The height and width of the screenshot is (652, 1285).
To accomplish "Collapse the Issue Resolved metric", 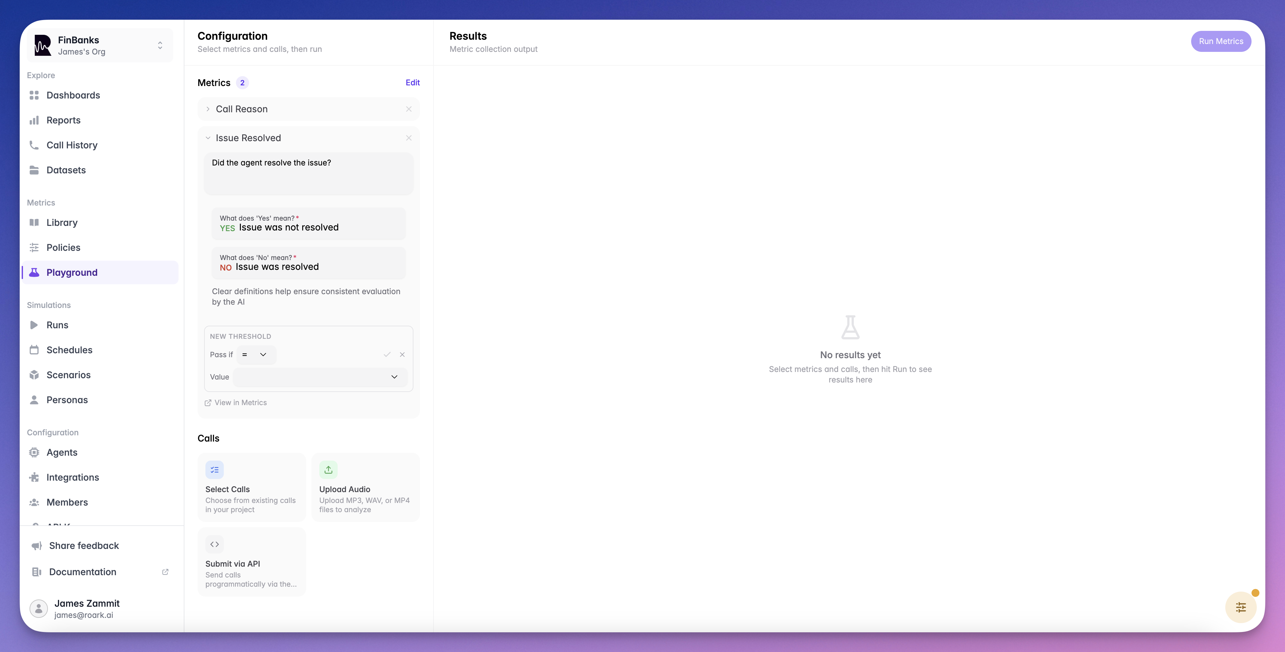I will 208,138.
